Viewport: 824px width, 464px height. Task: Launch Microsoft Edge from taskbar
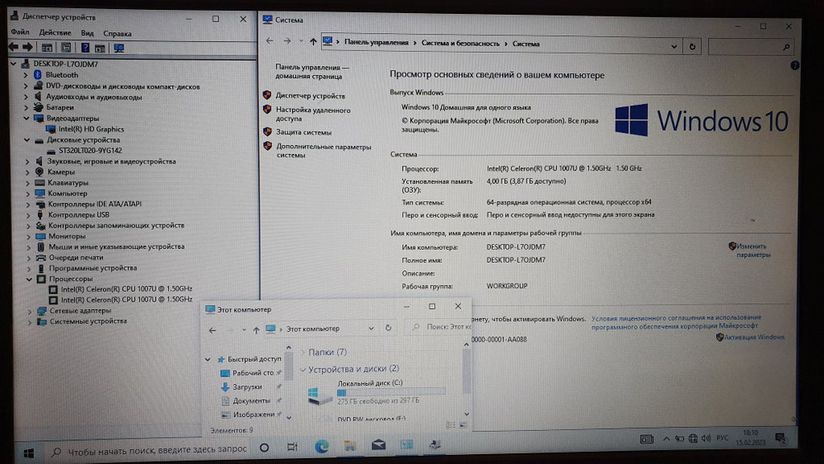click(x=321, y=447)
